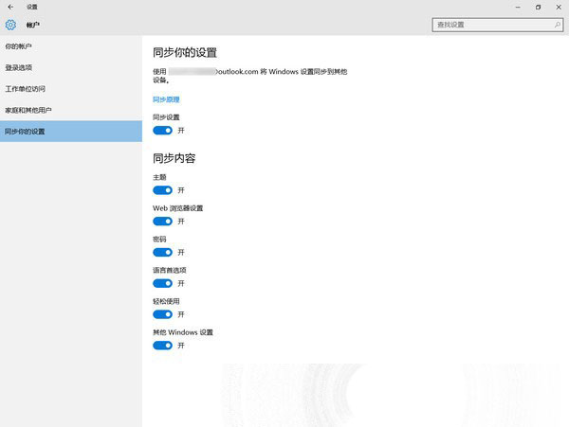Viewport: 569px width, 427px height.
Task: Maximize the Settings window
Action: 538,7
